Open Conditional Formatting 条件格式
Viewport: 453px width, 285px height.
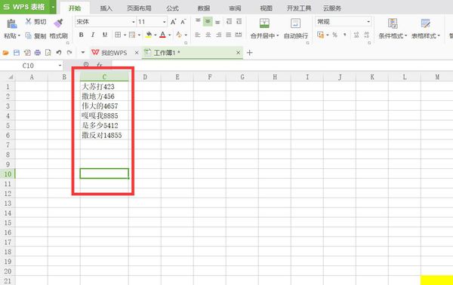point(393,28)
